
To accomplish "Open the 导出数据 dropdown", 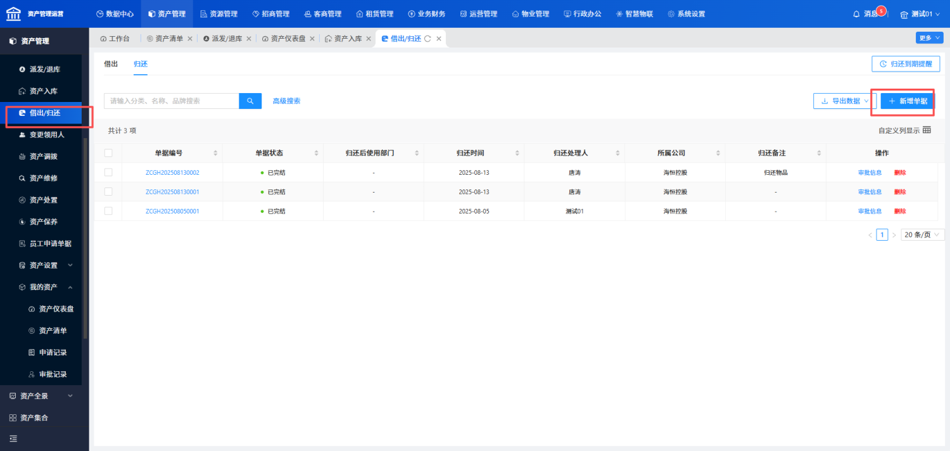I will [845, 101].
